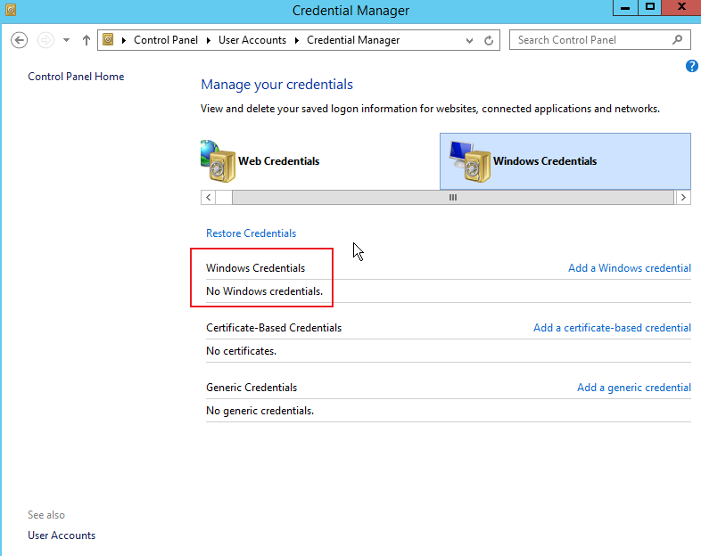Click the Generic Credentials heading

[x=252, y=388]
